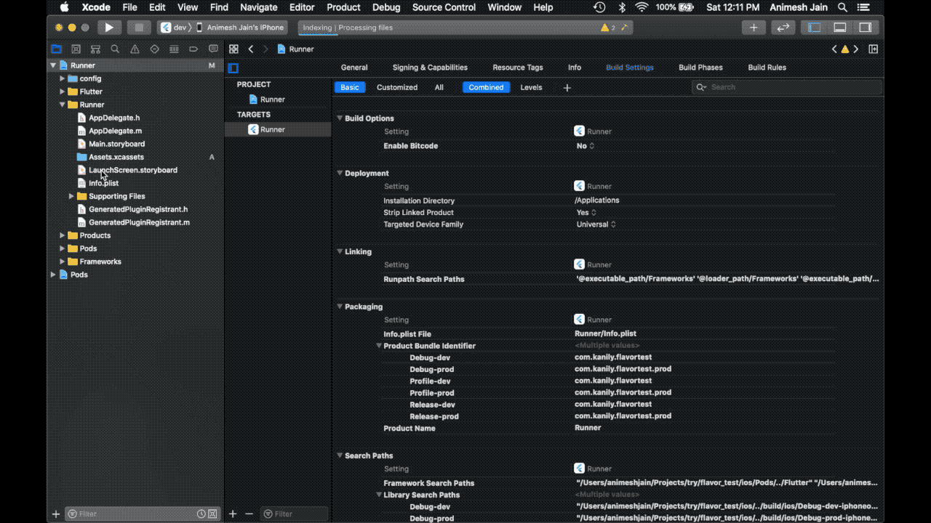
Task: Open the find navigator magnifier icon
Action: pyautogui.click(x=115, y=49)
